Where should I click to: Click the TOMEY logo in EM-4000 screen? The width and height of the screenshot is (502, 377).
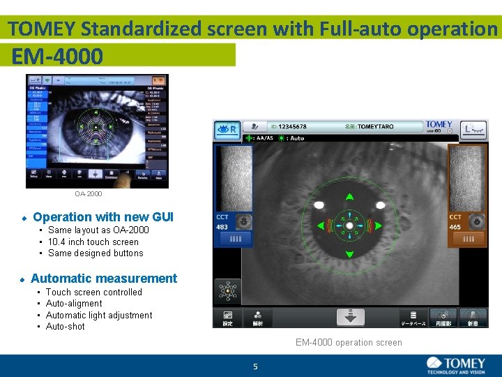point(439,124)
